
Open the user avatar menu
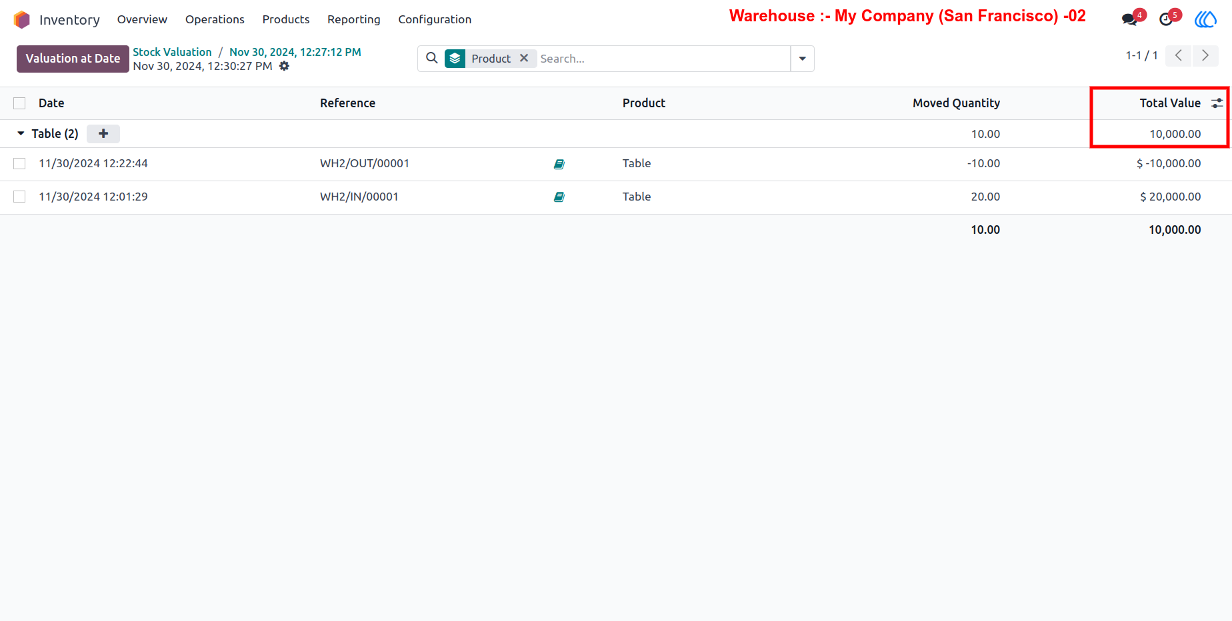pyautogui.click(x=1205, y=19)
